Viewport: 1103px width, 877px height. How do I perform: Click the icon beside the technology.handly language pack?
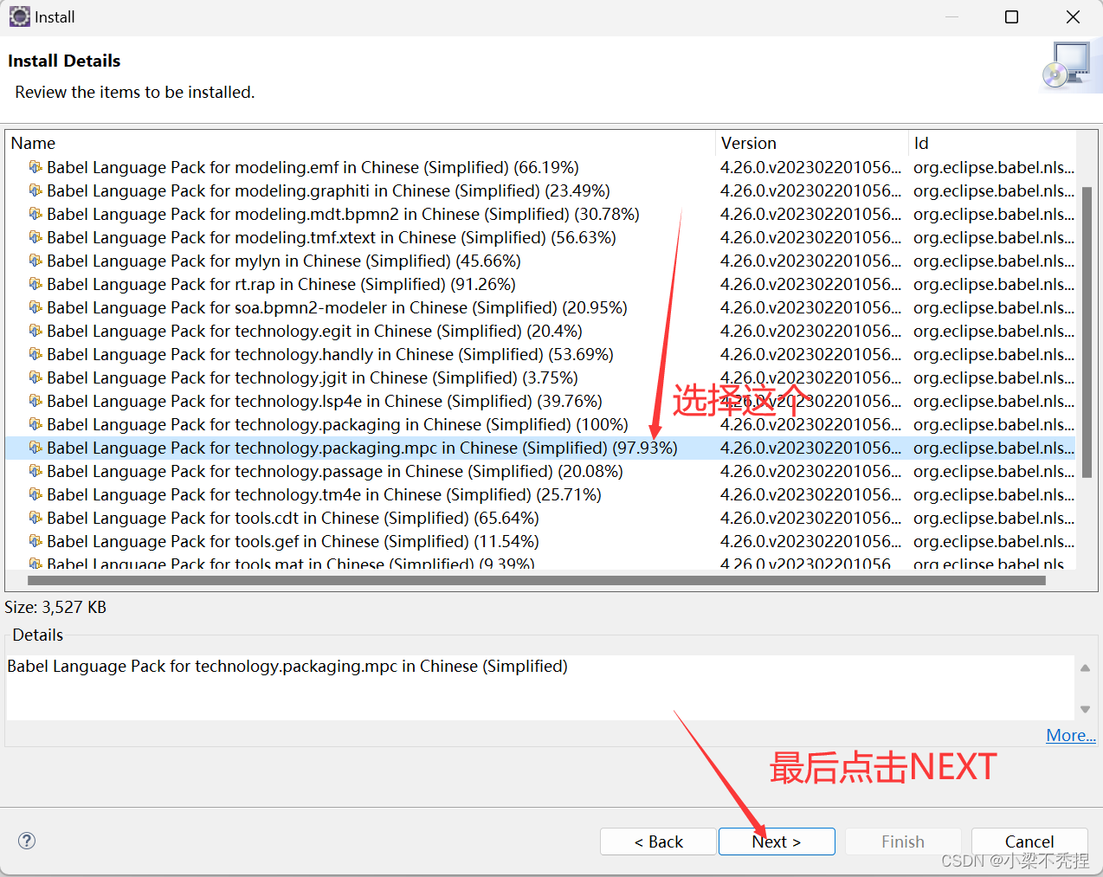coord(35,354)
